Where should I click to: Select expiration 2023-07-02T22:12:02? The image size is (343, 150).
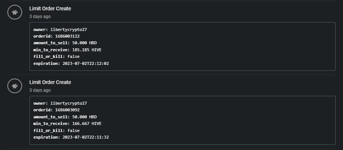pos(71,63)
